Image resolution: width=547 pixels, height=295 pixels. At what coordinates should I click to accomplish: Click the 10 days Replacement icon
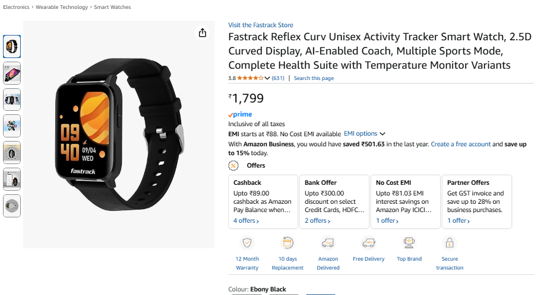pyautogui.click(x=287, y=242)
